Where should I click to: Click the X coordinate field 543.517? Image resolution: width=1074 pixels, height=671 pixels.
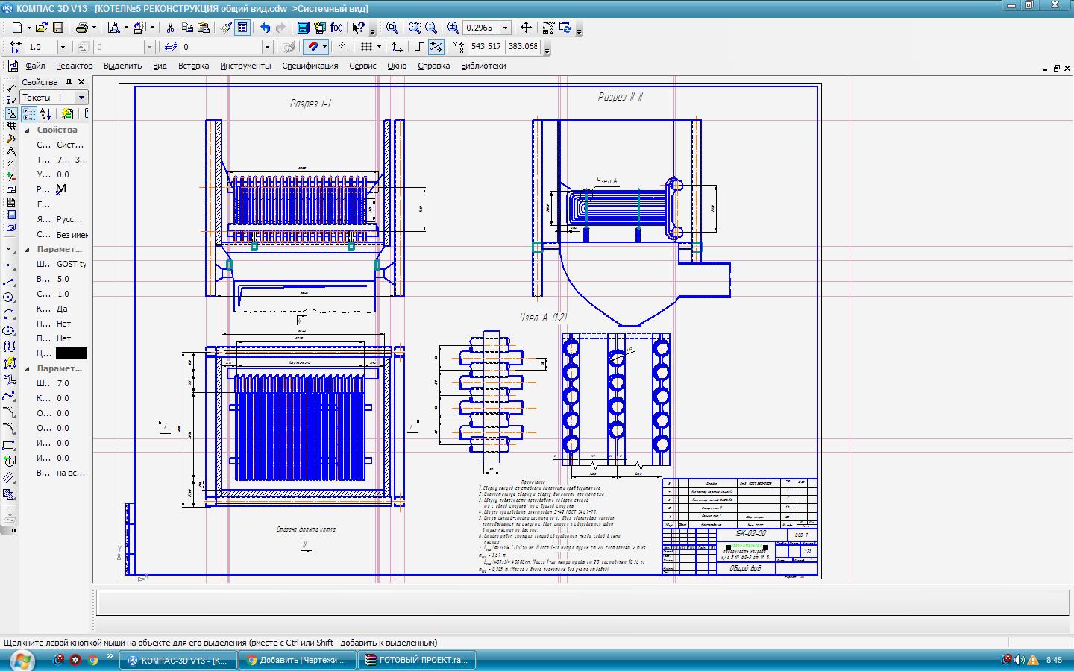pos(486,46)
